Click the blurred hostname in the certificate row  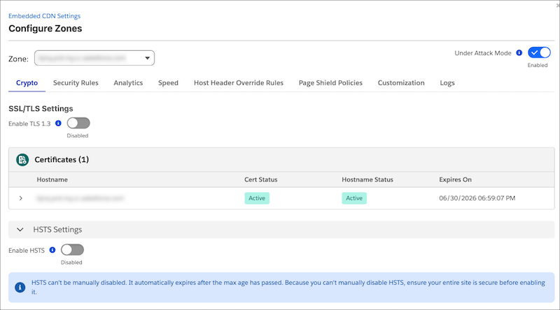[80, 198]
